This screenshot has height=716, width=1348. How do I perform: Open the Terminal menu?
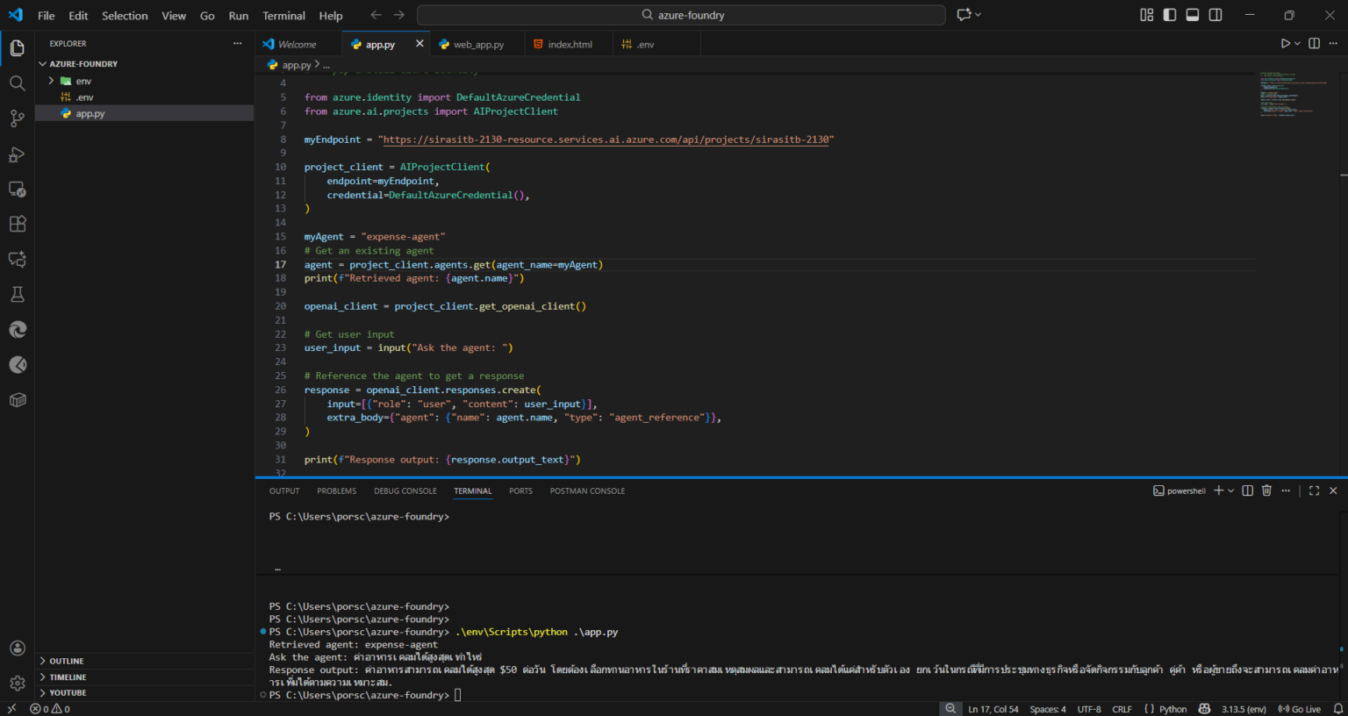tap(283, 15)
